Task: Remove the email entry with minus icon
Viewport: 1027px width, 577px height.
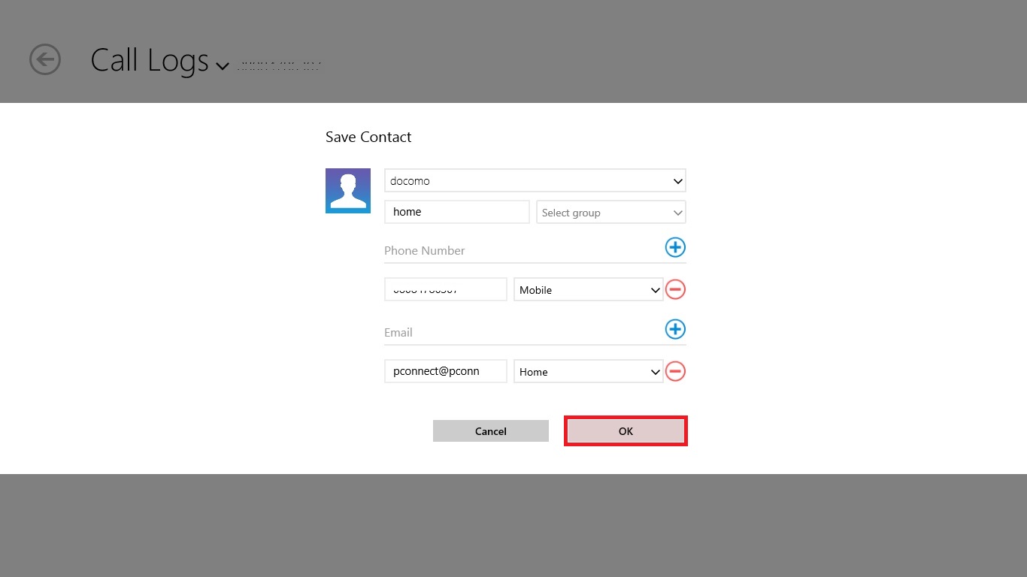Action: click(x=675, y=371)
